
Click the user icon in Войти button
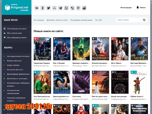coord(138,7)
